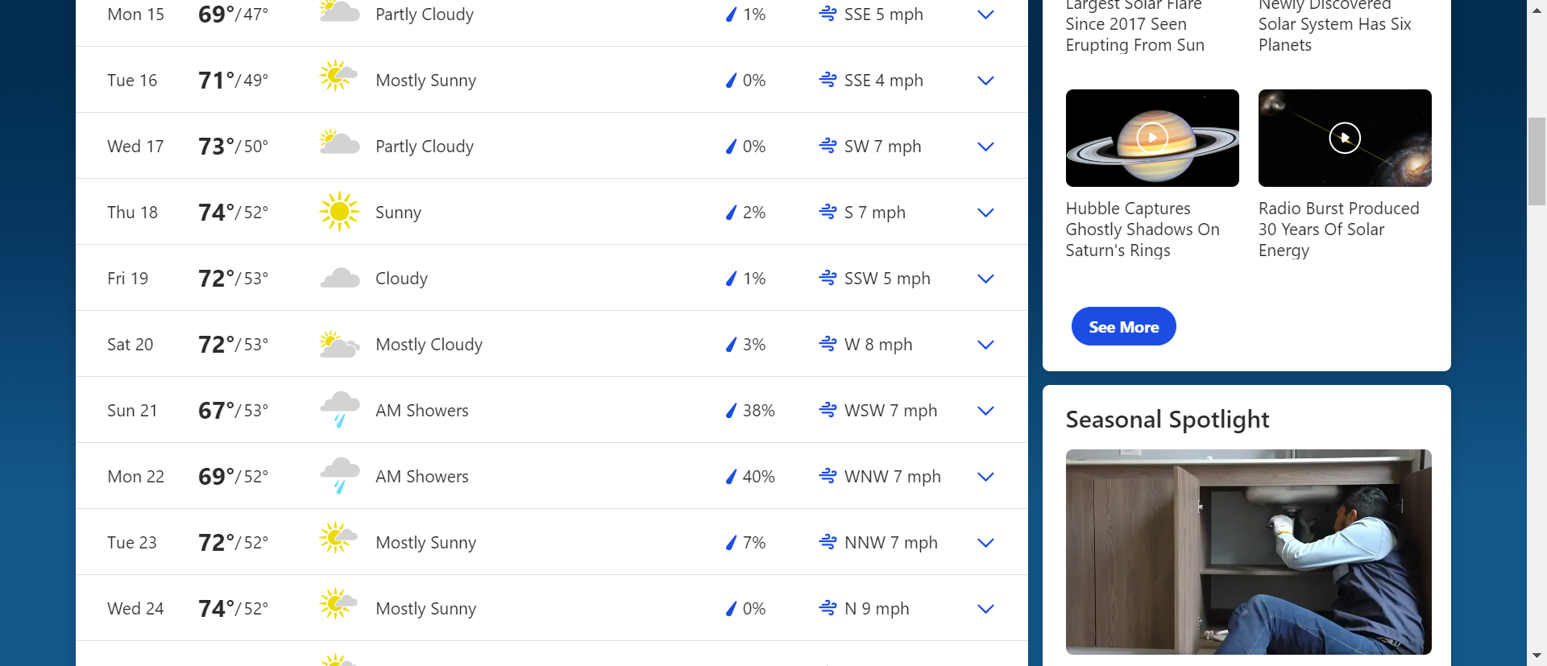Expand the Thu 18 daily forecast
The height and width of the screenshot is (666, 1547).
point(985,213)
